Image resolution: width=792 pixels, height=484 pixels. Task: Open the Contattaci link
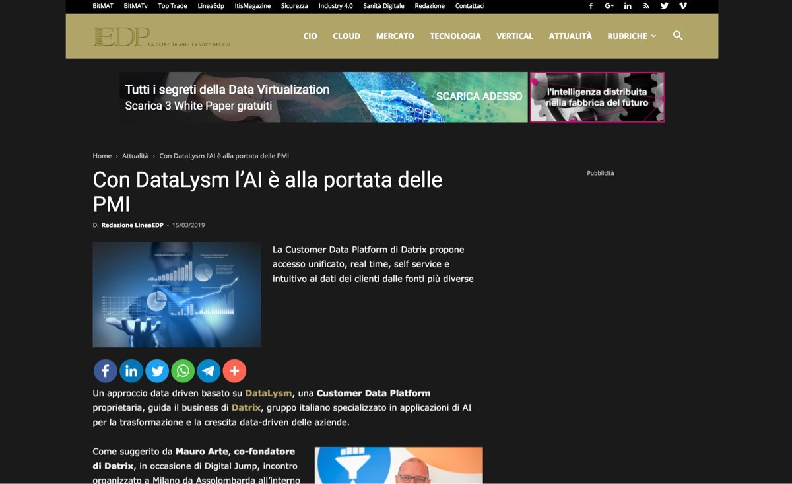tap(470, 6)
